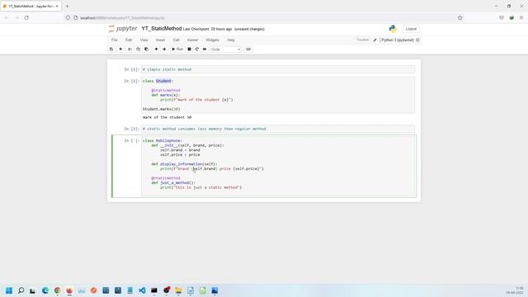Cut selected cells with the scissors icon
Image resolution: width=528 pixels, height=297 pixels.
(x=130, y=49)
